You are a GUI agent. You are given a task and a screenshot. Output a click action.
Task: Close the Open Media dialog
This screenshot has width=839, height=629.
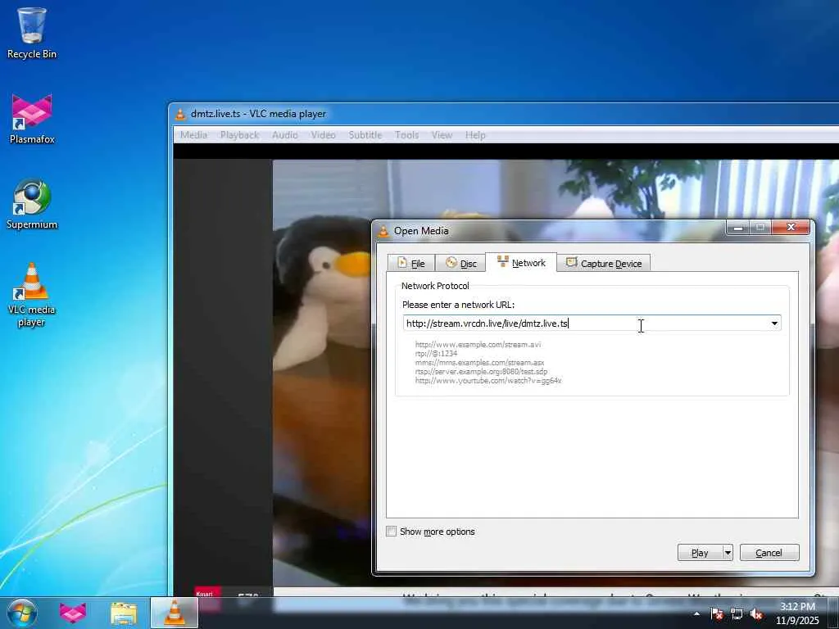click(791, 228)
